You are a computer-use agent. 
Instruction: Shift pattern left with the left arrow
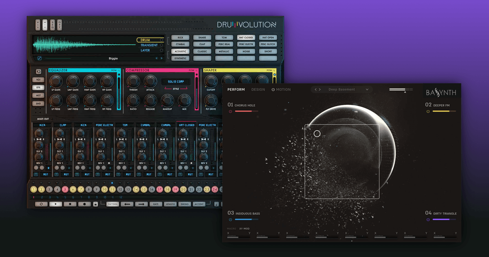(127, 204)
